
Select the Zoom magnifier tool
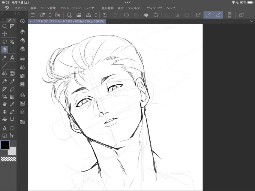[4, 26]
